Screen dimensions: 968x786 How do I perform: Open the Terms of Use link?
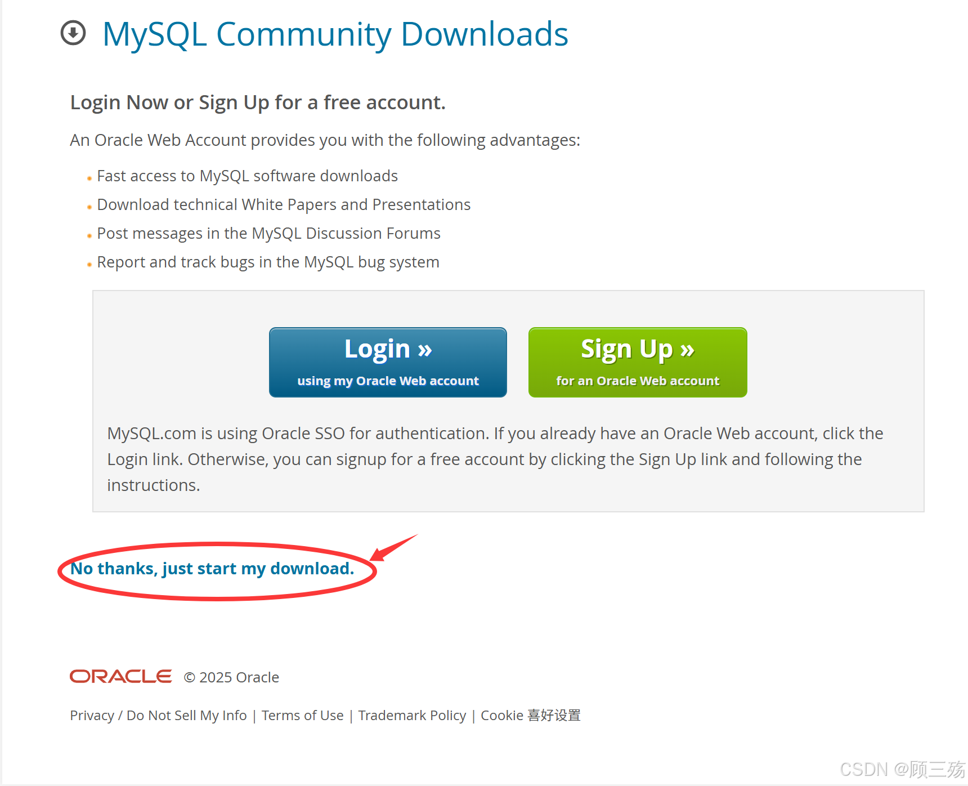(303, 715)
